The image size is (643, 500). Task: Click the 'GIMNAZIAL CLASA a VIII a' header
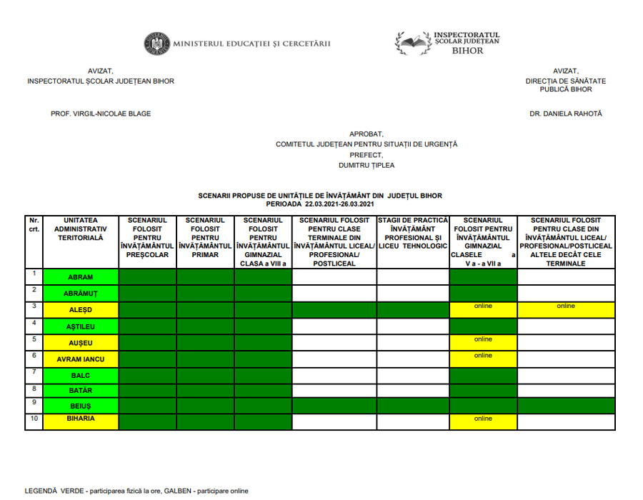pyautogui.click(x=263, y=242)
